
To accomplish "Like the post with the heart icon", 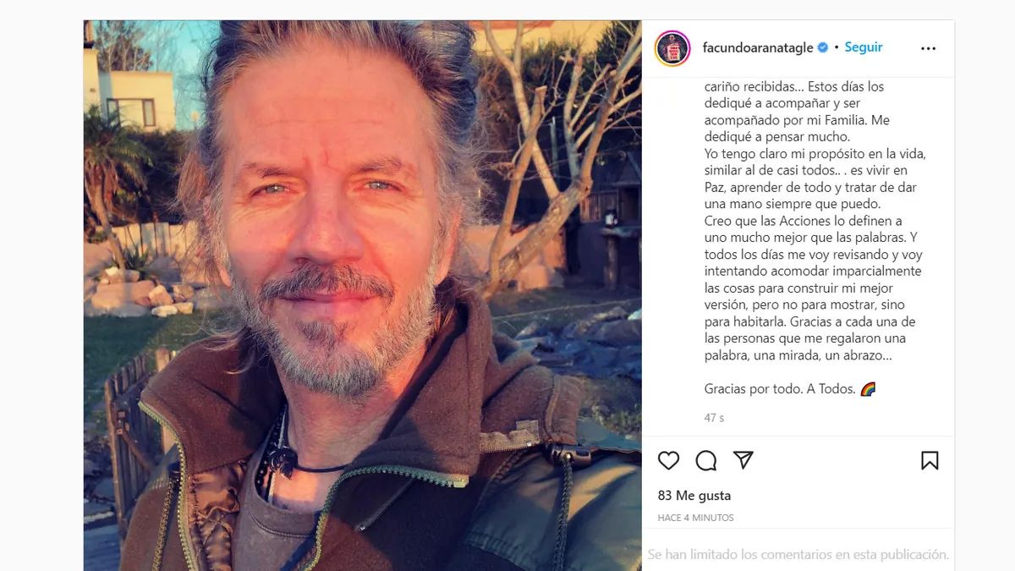I will coord(668,460).
